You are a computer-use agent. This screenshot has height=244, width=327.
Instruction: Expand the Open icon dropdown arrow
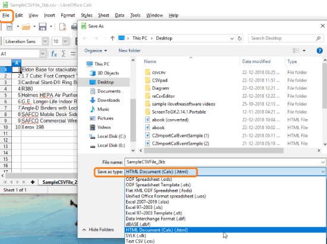coord(34,27)
